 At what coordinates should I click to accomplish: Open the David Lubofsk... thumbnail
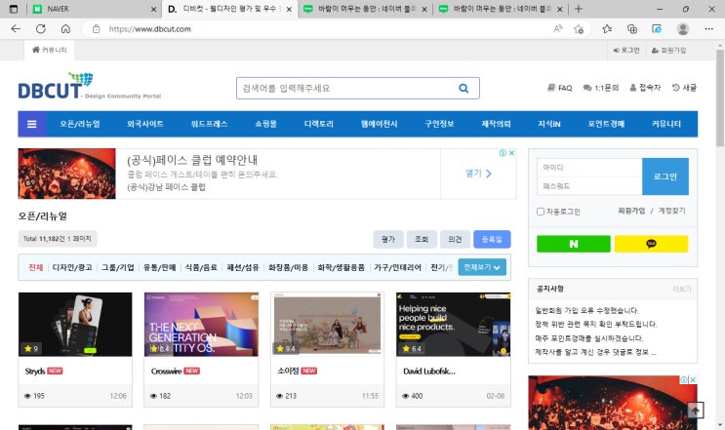[453, 325]
